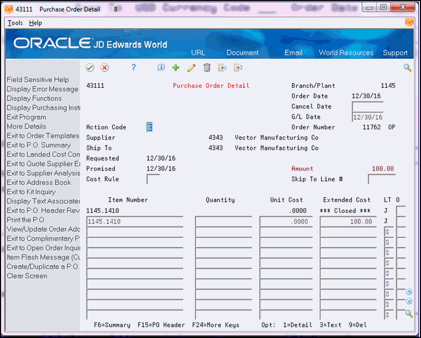Click the green checkmark OK icon
This screenshot has width=421, height=338.
coord(90,67)
